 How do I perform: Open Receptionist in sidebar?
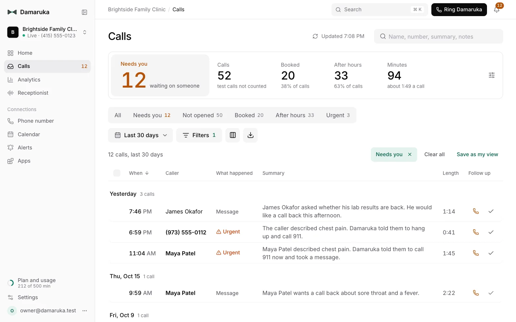point(48,93)
